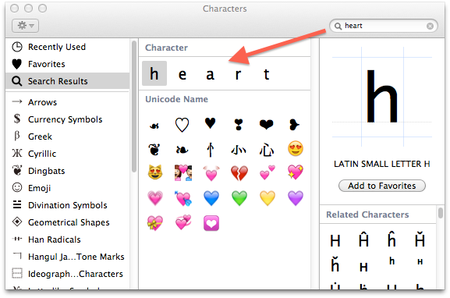Select related capital H with caron

click(420, 239)
